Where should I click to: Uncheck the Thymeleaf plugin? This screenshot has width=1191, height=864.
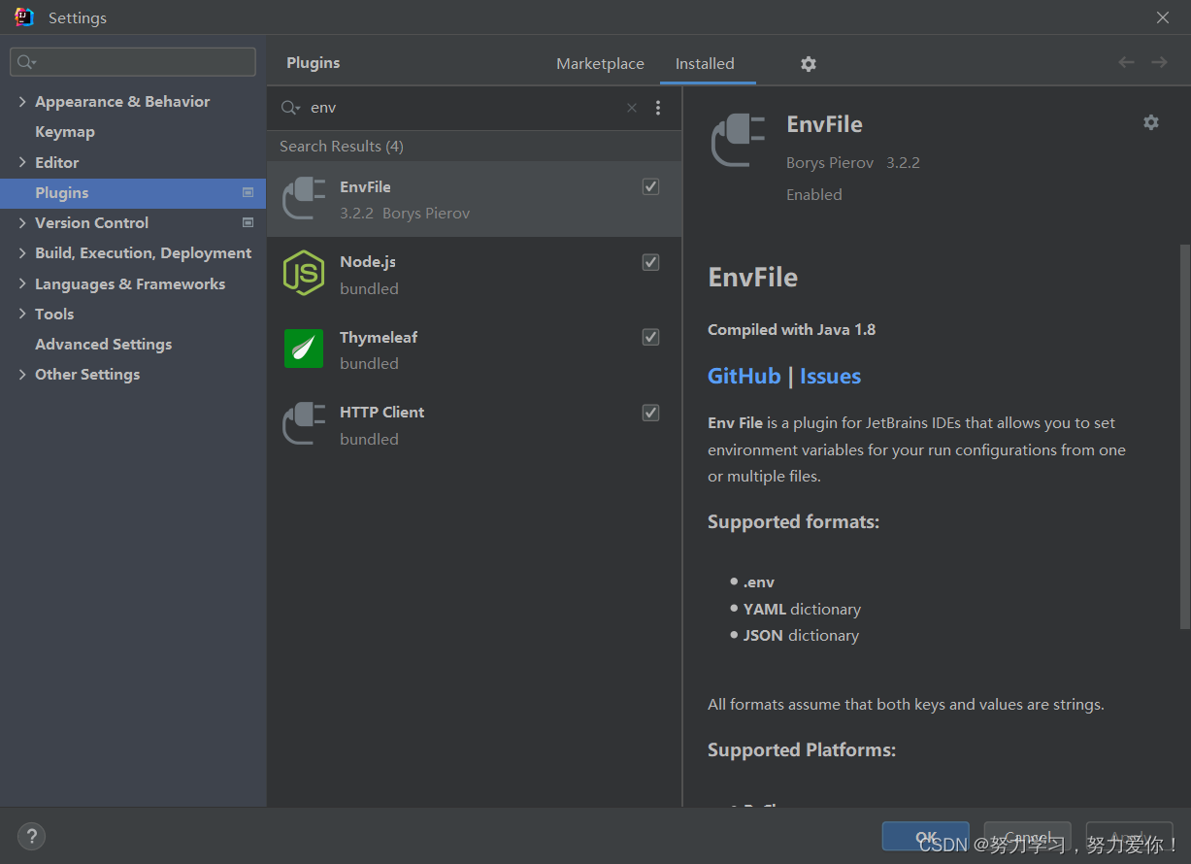coord(651,337)
